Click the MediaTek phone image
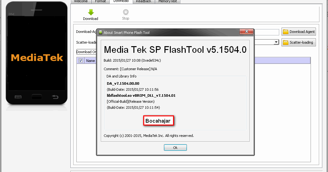The width and height of the screenshot is (328, 172). (x=37, y=53)
